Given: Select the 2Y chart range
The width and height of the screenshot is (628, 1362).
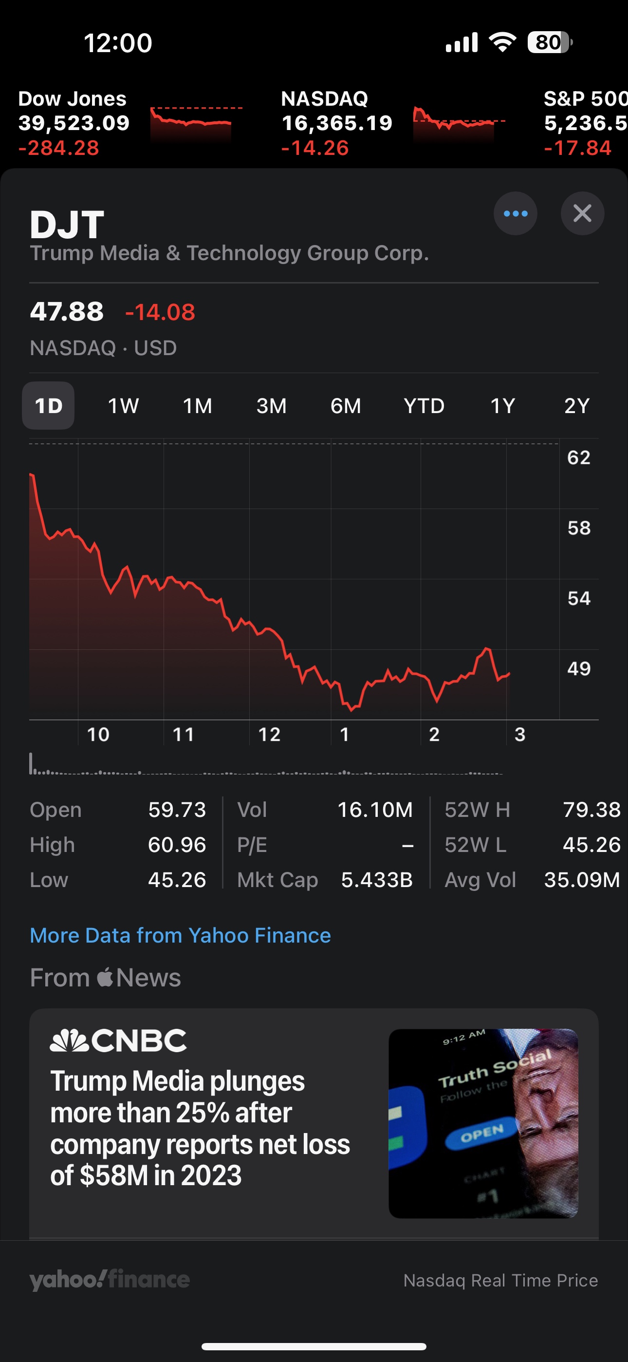Looking at the screenshot, I should [577, 406].
